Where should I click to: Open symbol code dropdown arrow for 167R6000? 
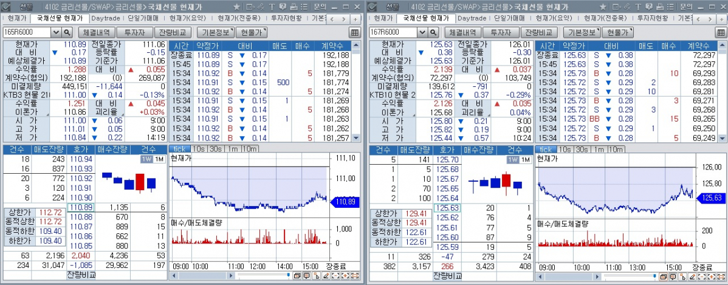[x=422, y=32]
